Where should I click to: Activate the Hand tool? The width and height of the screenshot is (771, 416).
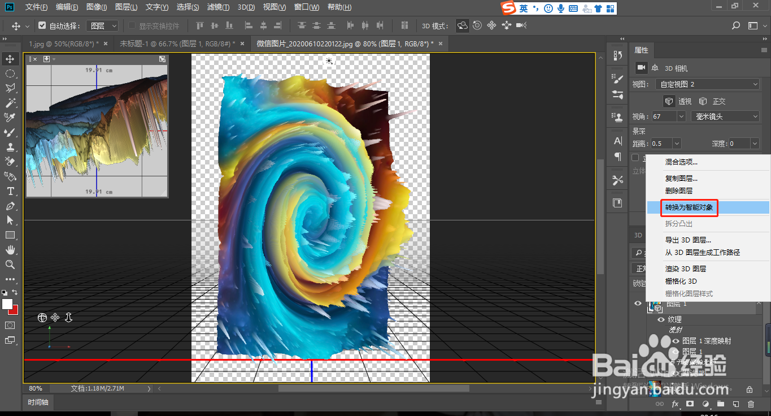coord(10,250)
